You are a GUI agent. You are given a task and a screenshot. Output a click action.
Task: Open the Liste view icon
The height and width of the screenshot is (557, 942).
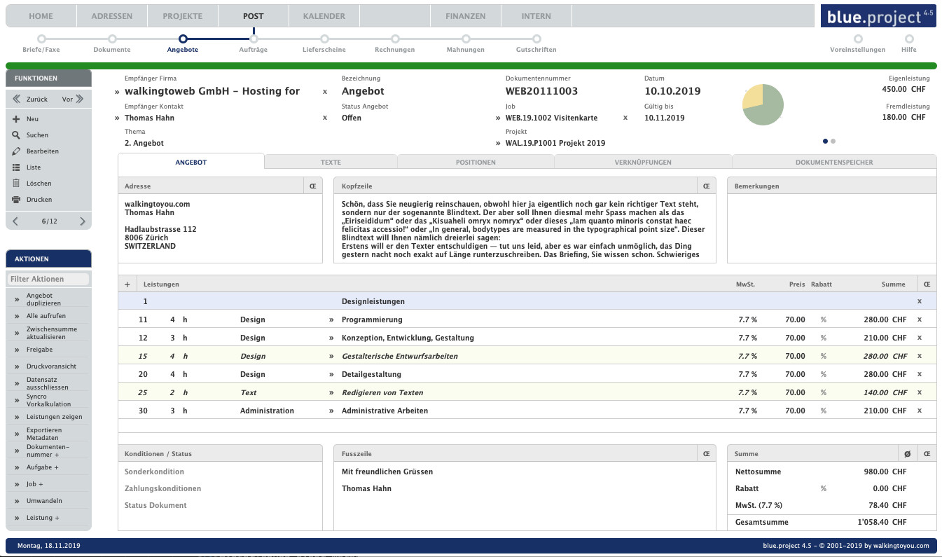click(16, 167)
